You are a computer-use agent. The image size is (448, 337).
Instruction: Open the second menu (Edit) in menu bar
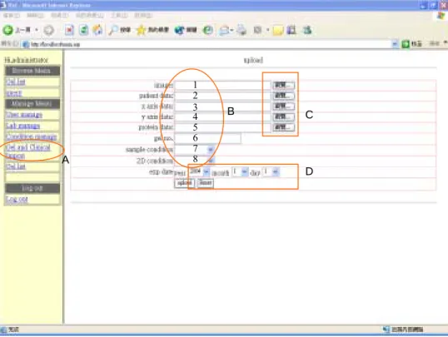35,15
